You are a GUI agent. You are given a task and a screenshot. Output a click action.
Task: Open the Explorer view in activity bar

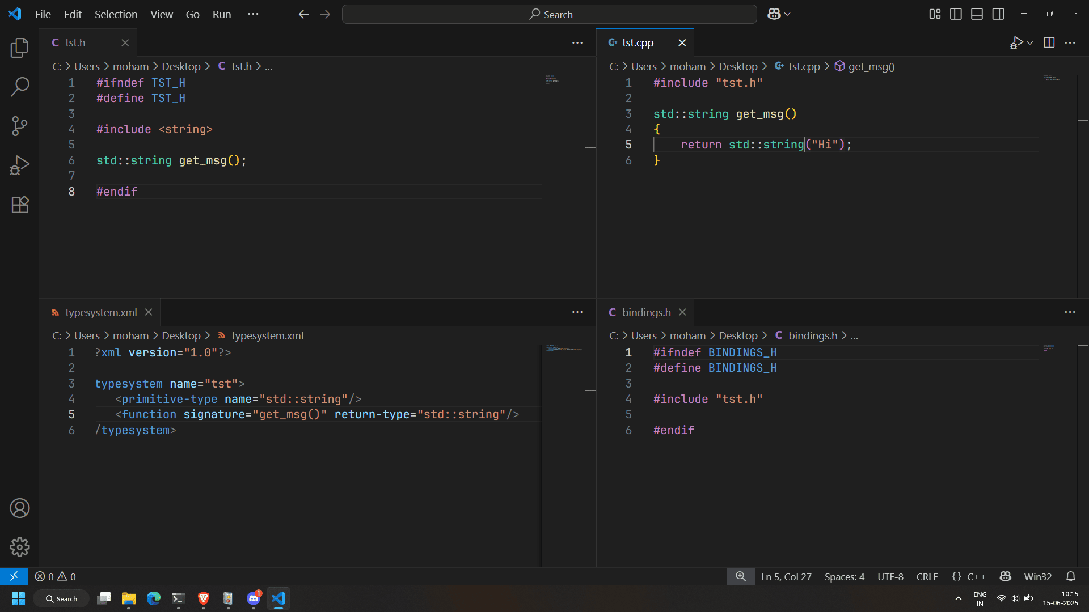click(20, 48)
